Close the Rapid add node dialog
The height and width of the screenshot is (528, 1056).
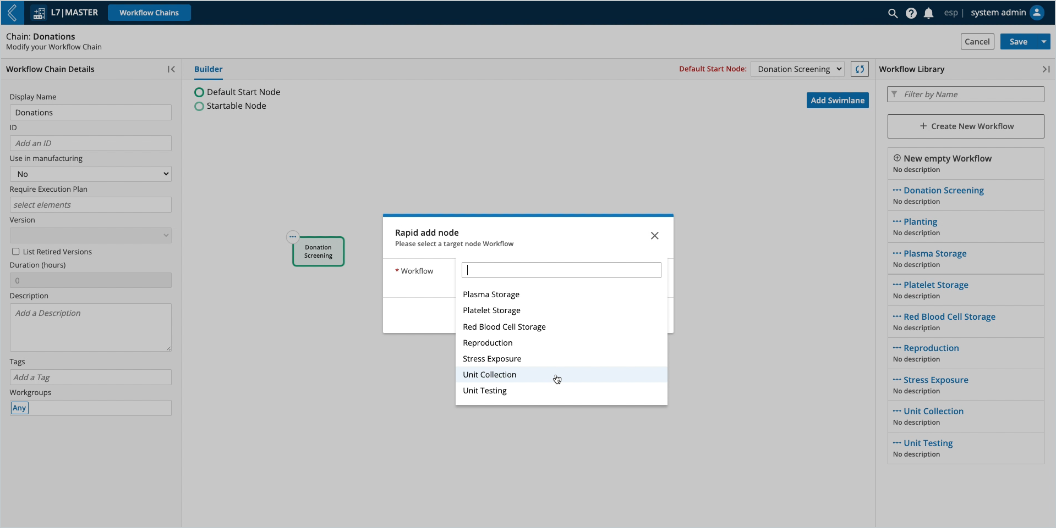(x=654, y=236)
